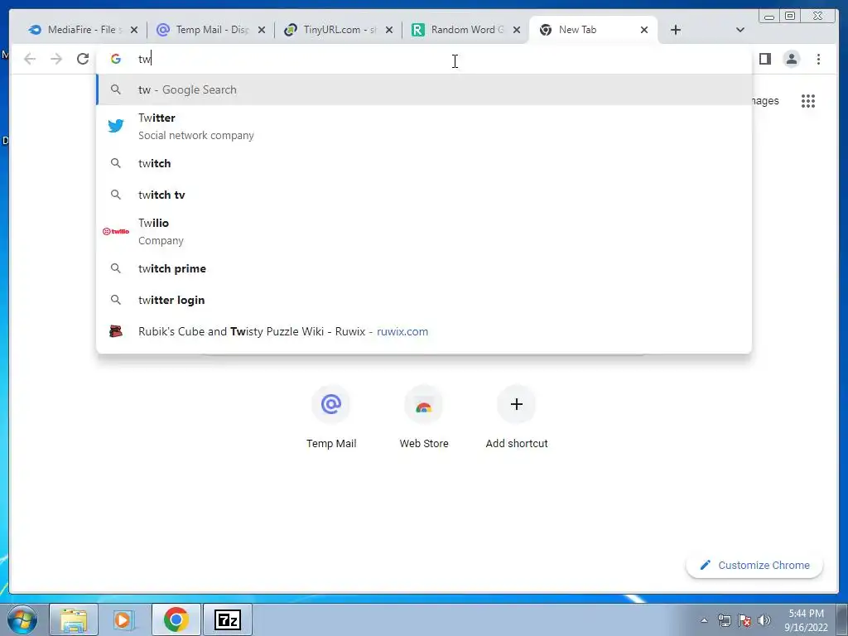Screen dimensions: 848x636
Task: Go forward with the forward arrow
Action: [x=56, y=59]
